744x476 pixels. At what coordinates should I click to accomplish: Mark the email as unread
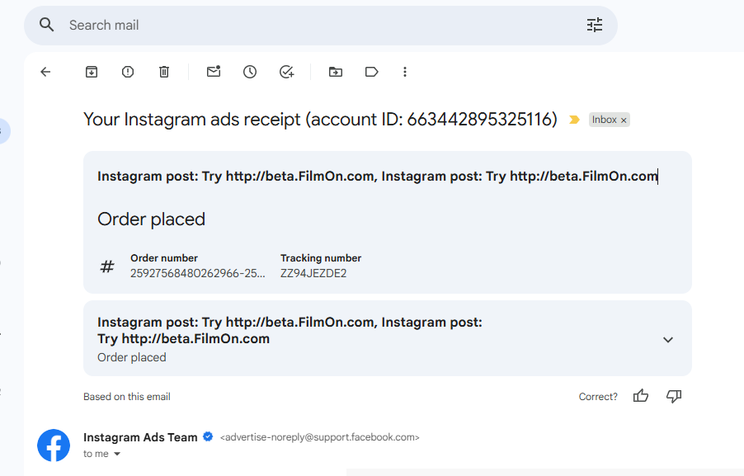214,72
